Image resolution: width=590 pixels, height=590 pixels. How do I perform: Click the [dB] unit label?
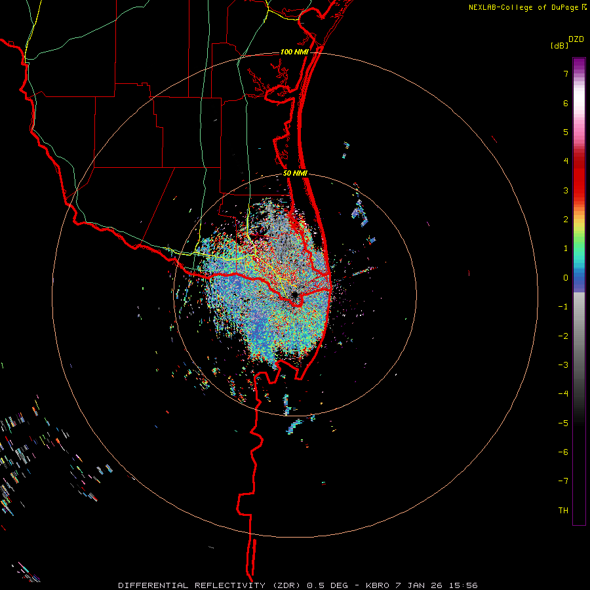560,45
